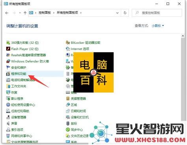The height and width of the screenshot is (145, 187).
Task: Maximize the 所有控制面板项 window
Action: click(168, 4)
